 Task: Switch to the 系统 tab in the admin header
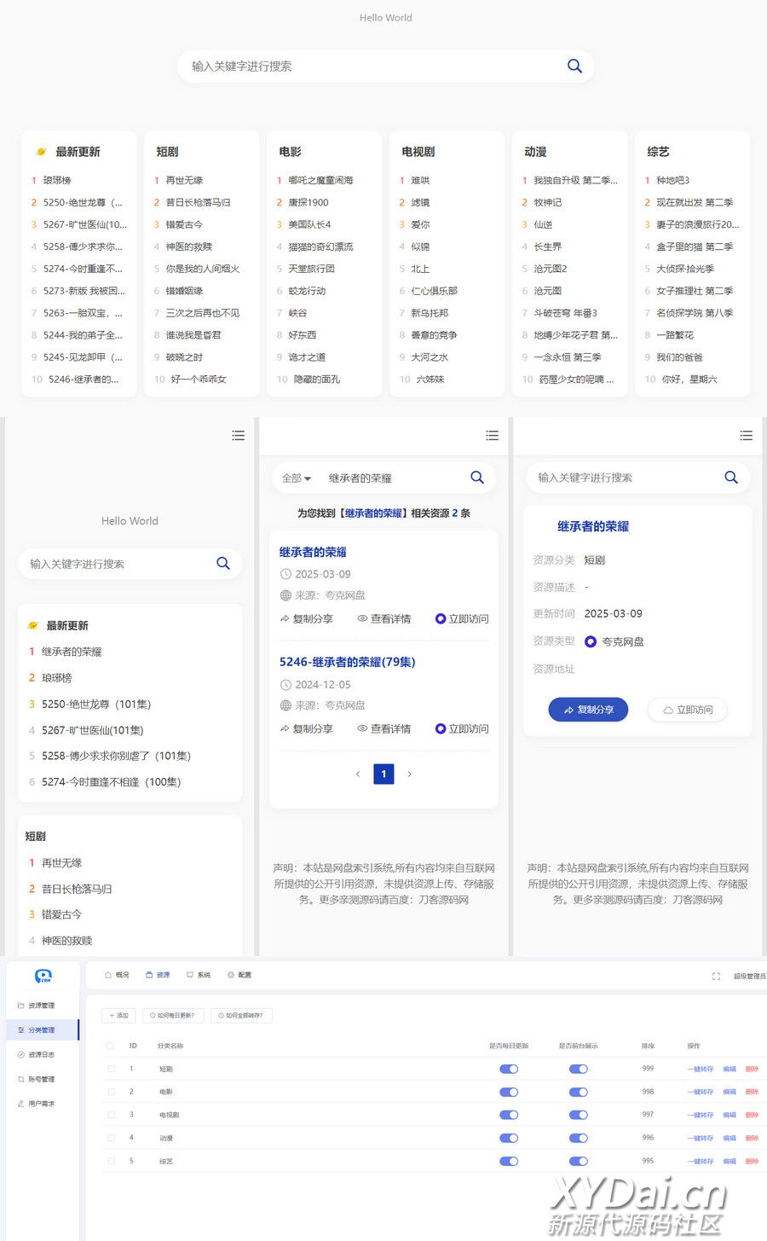click(199, 975)
